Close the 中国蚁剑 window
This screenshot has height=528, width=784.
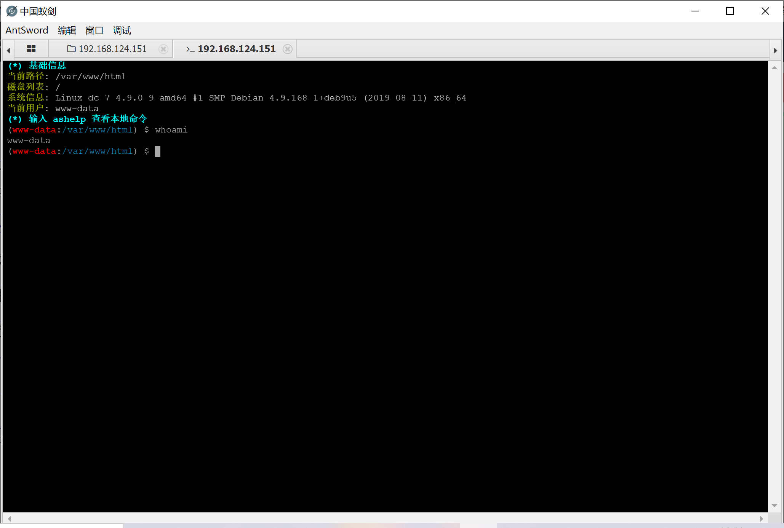[x=765, y=11]
